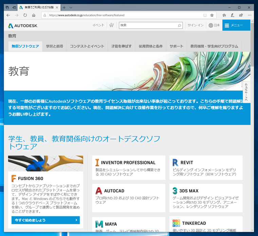Click the Fusion 360 product icon
This screenshot has height=236, width=258.
click(x=14, y=178)
